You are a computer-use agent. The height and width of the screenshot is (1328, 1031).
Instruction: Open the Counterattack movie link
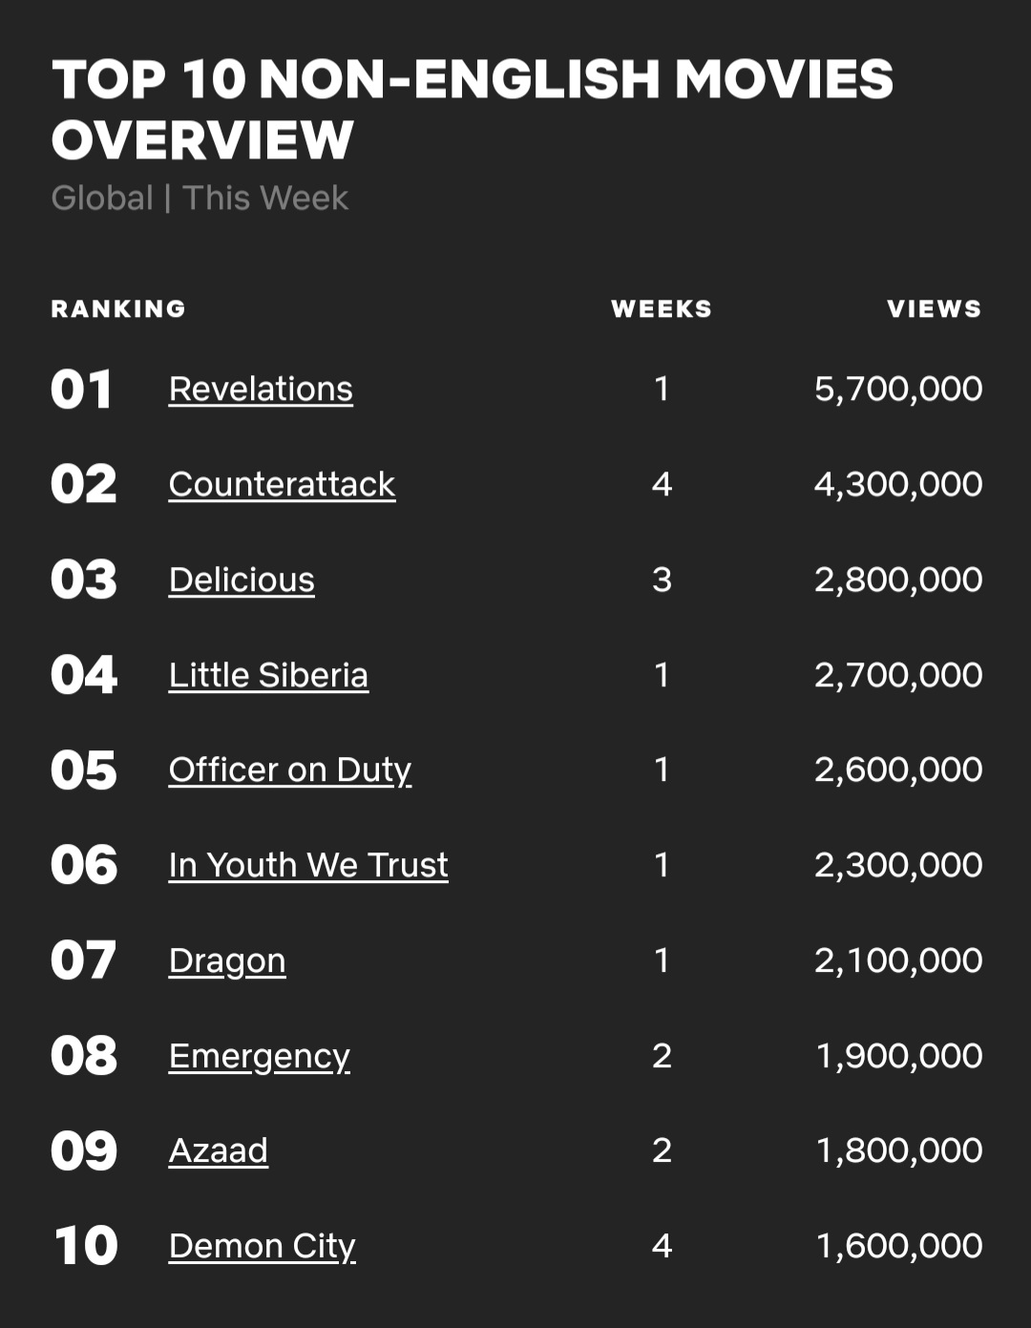[282, 484]
